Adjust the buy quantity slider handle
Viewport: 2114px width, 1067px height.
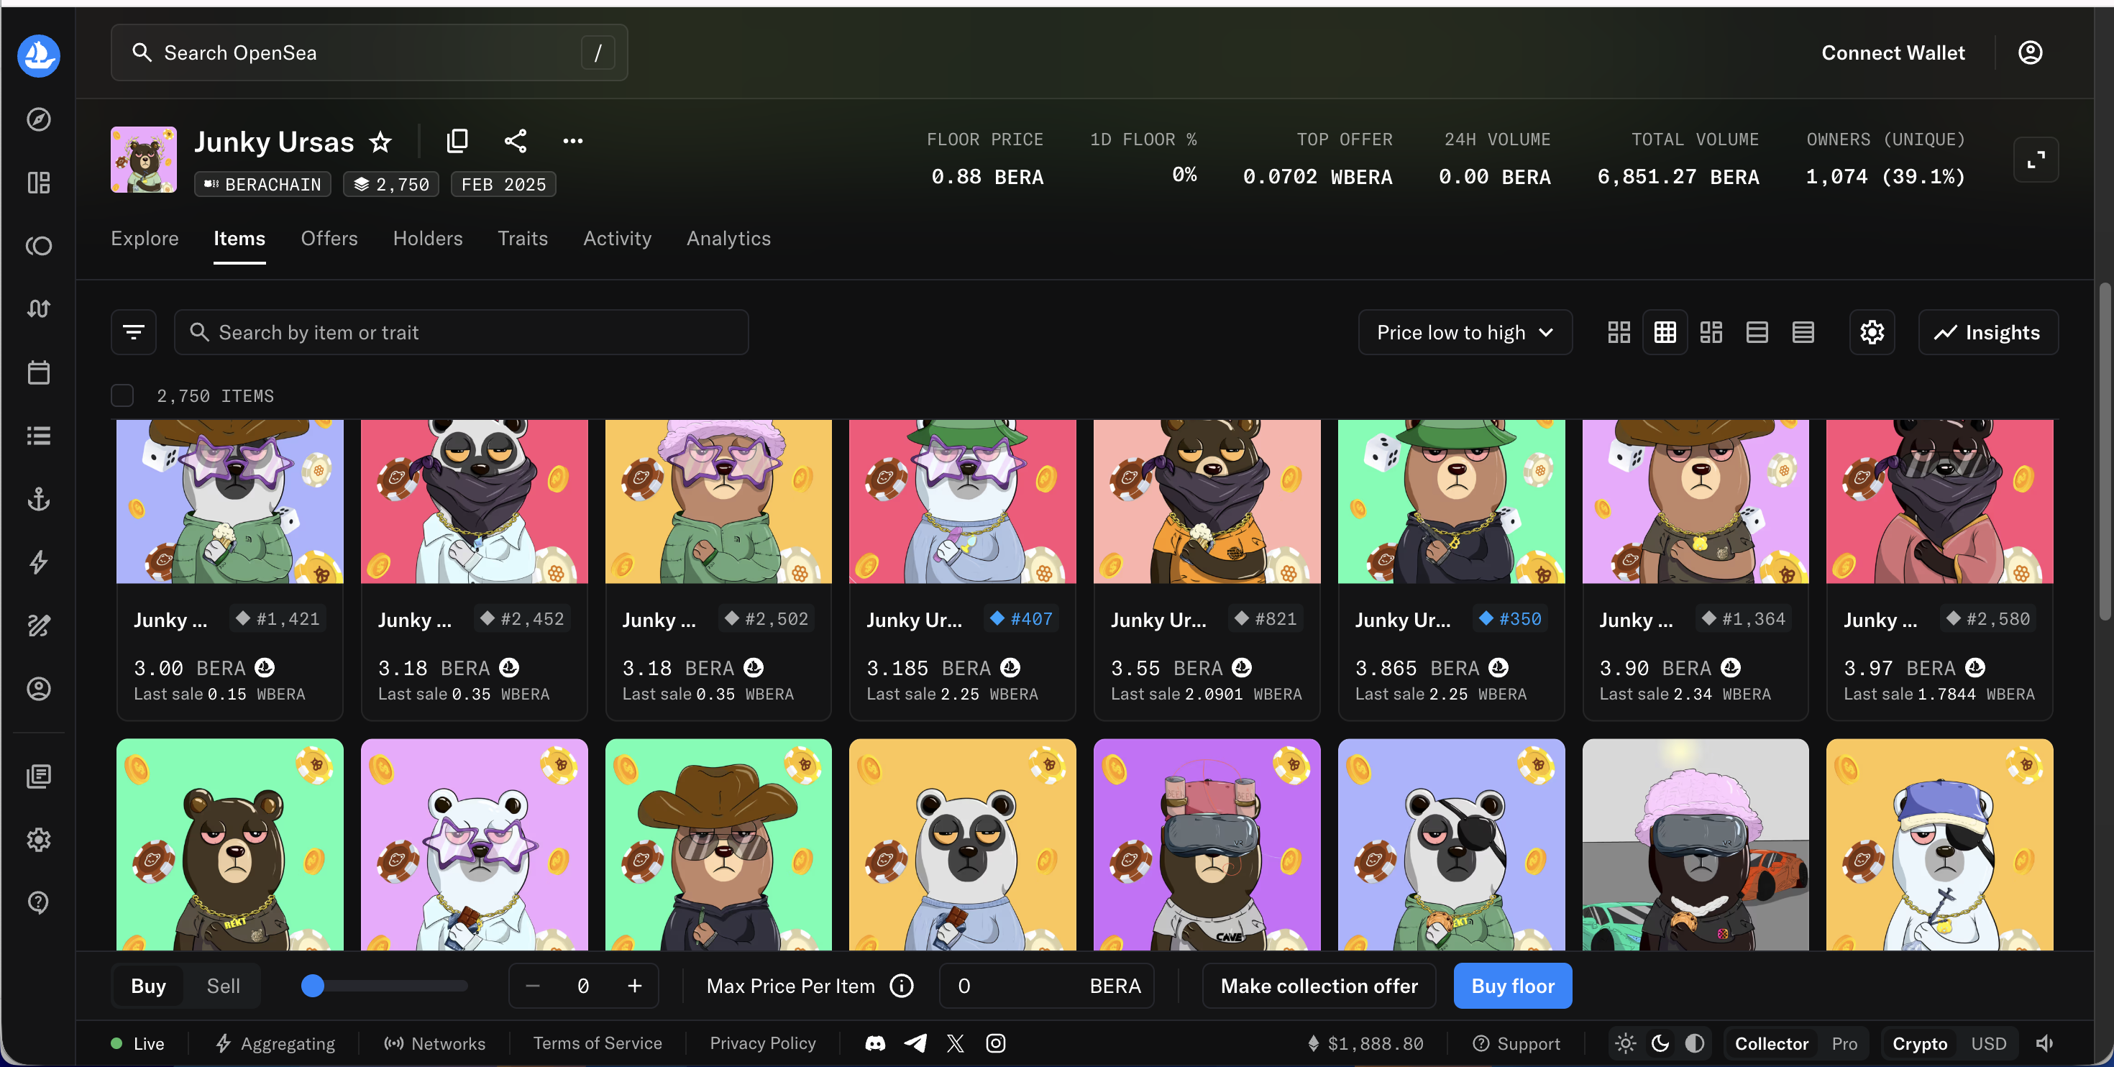[x=313, y=986]
